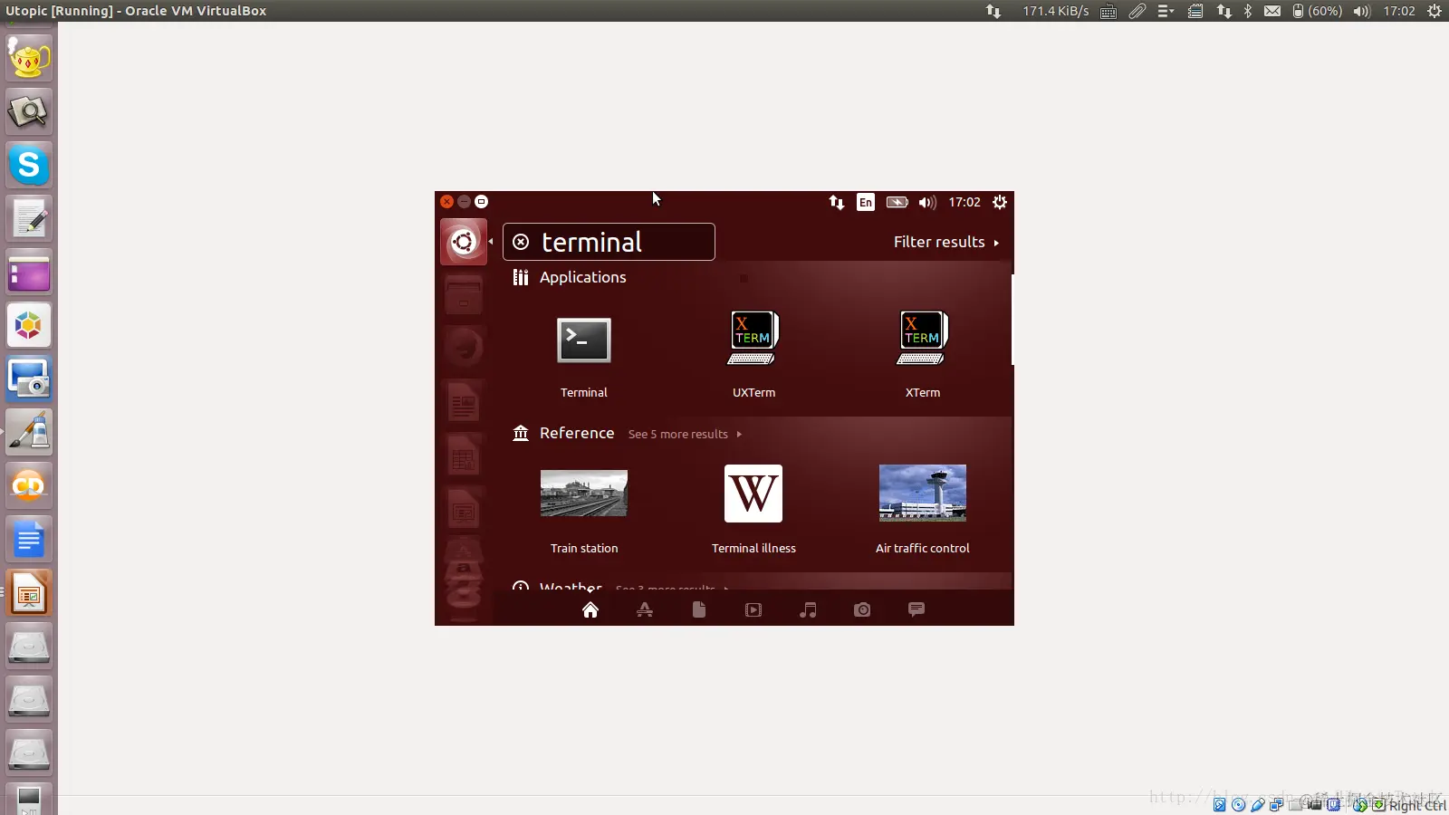Open the Terminal illness Wikipedia result

point(753,494)
